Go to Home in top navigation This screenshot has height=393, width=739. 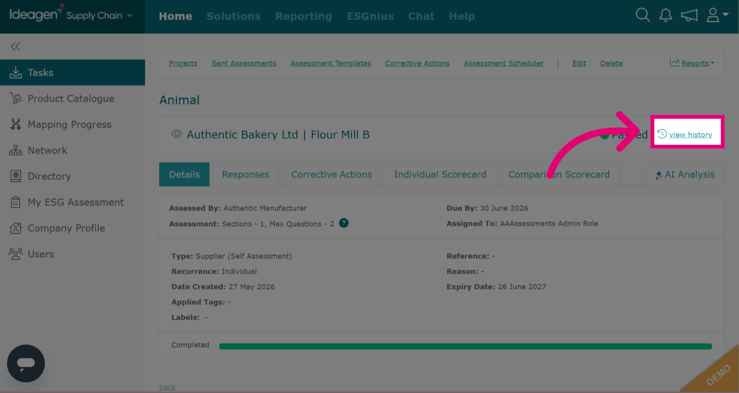pyautogui.click(x=176, y=16)
